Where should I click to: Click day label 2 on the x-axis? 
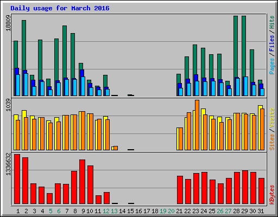(x=26, y=211)
